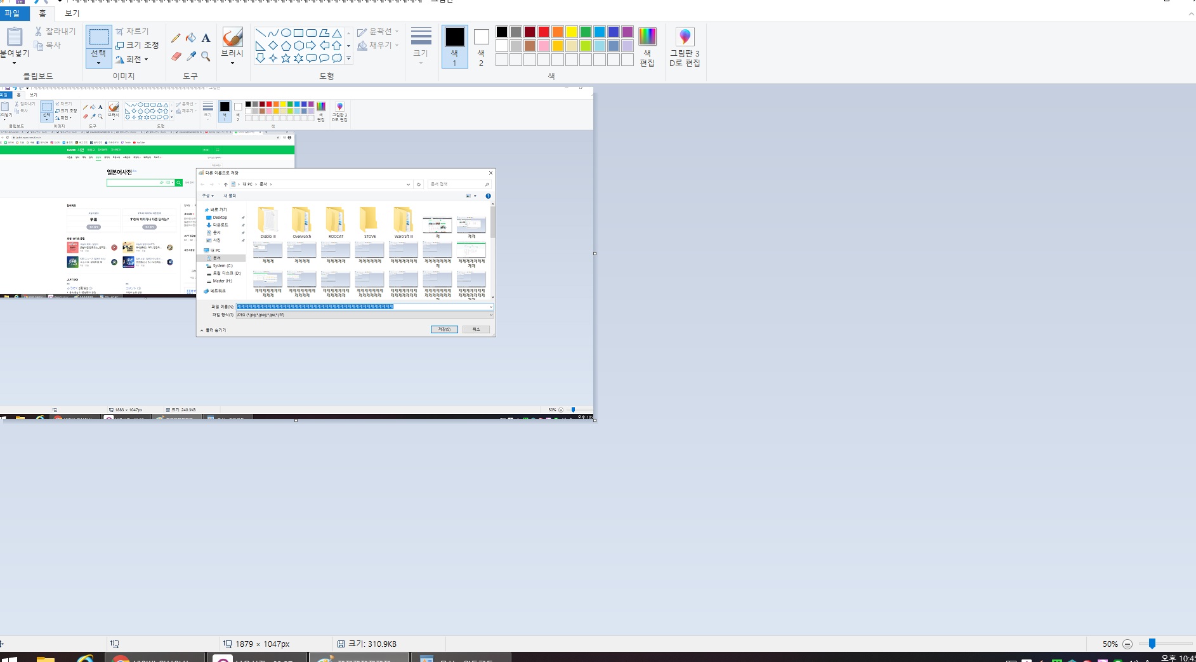Select the Pencil tool
The width and height of the screenshot is (1196, 662).
176,38
